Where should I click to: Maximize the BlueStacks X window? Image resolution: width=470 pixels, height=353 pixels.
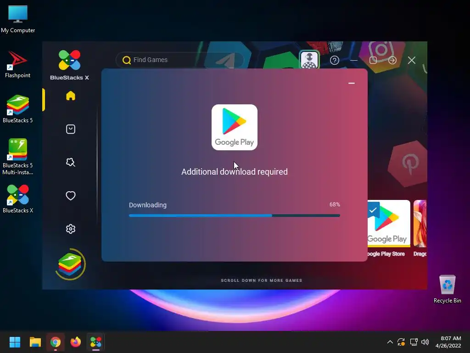click(373, 60)
